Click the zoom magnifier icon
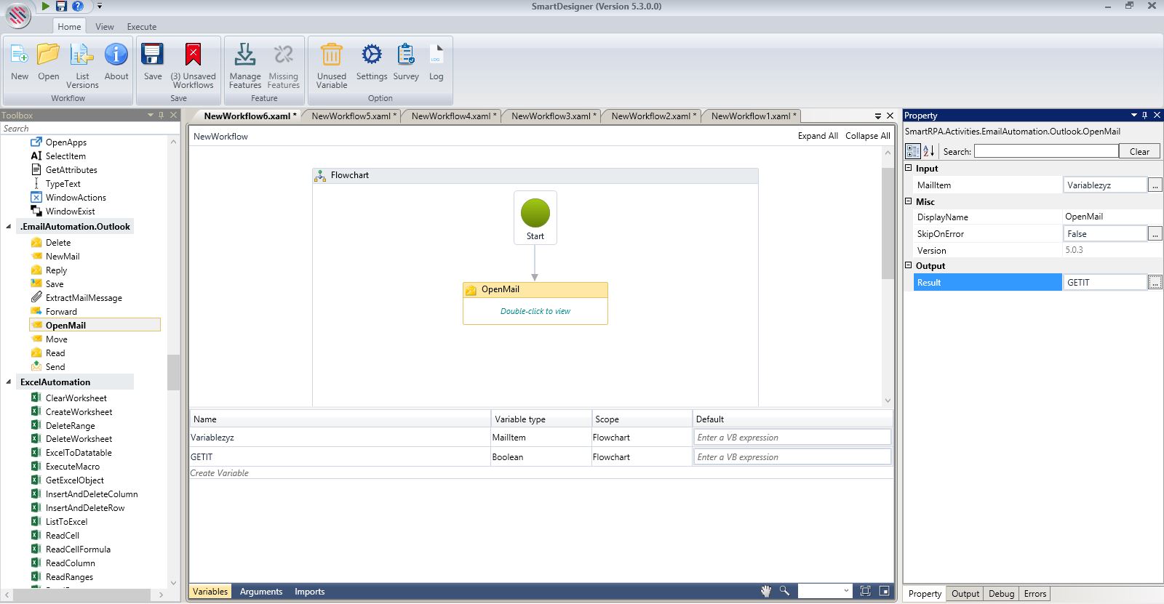 (x=784, y=591)
